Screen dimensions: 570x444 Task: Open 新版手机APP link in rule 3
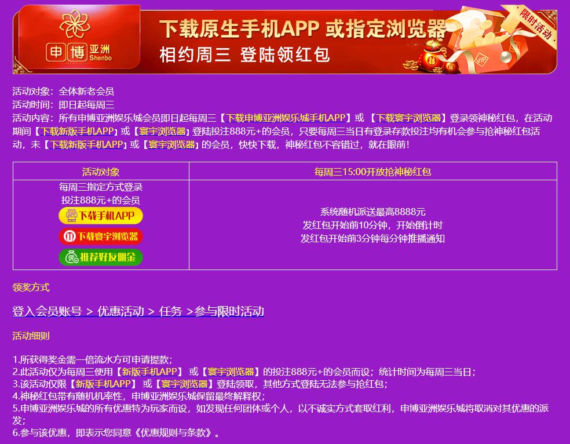click(103, 384)
